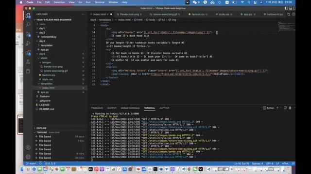This screenshot has height=174, width=311.
Task: Click the Ln 10, Col 70 status item
Action: [242, 163]
